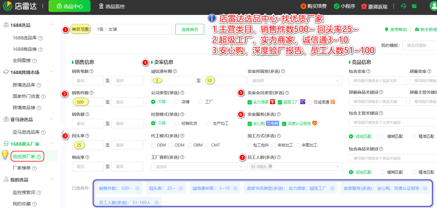Click the 销售件数 minimum input field
The width and height of the screenshot is (437, 208).
pyautogui.click(x=88, y=102)
